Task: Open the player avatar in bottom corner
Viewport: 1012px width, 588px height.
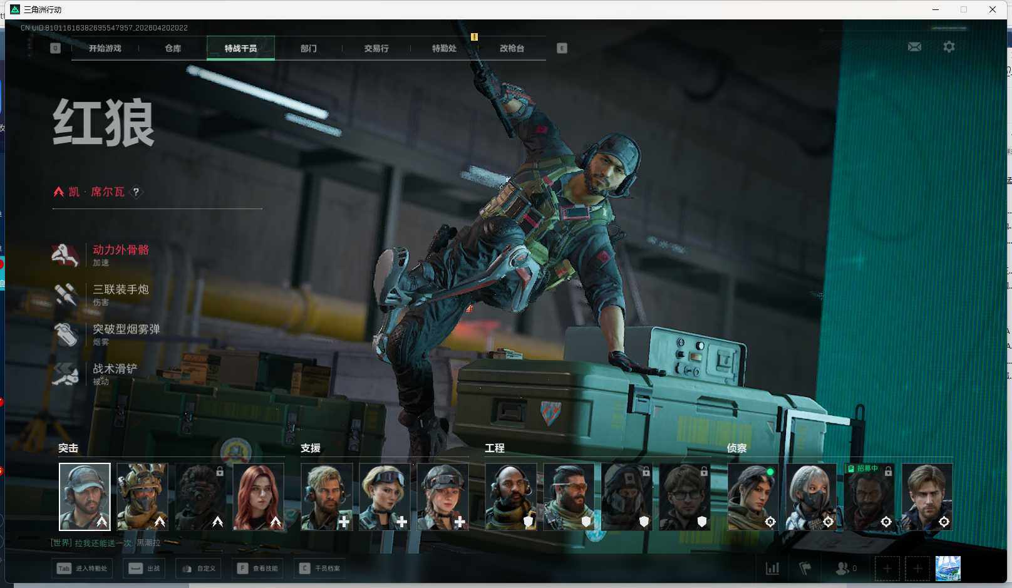Action: click(x=947, y=569)
